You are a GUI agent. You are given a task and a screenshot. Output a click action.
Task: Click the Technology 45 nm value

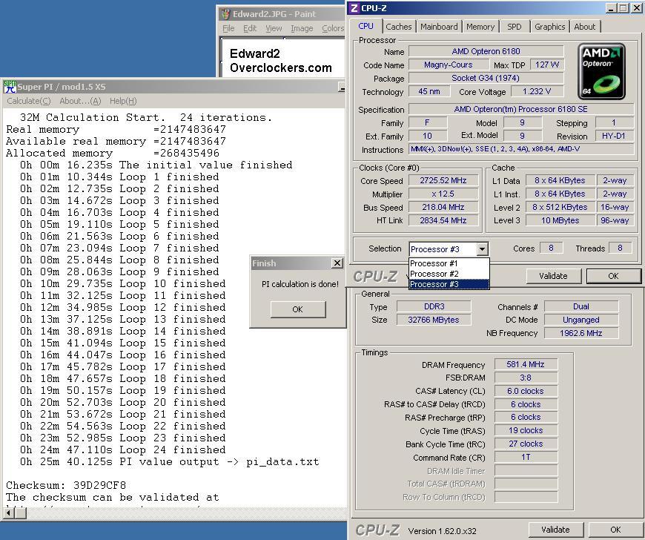pyautogui.click(x=429, y=91)
